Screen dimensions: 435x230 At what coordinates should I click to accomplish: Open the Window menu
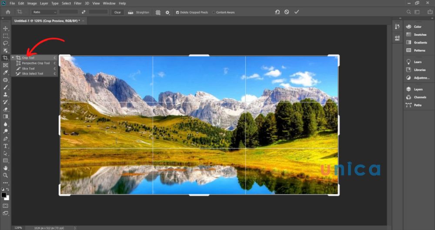109,3
